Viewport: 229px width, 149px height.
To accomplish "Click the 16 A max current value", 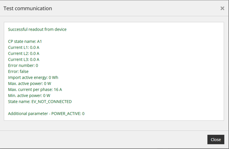I will [58, 89].
